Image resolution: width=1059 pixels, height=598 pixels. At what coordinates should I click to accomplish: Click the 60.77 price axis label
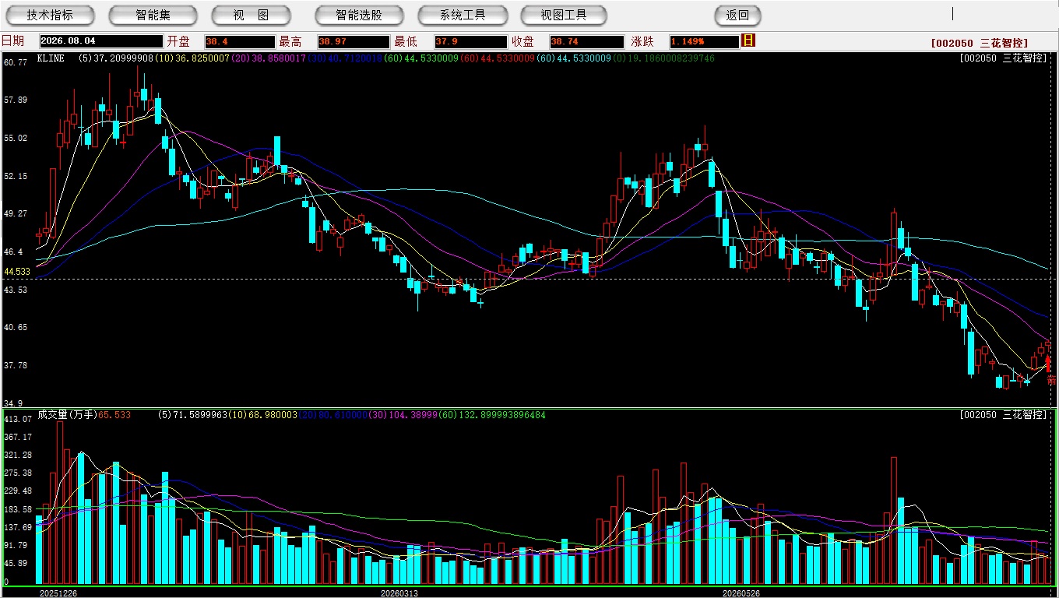[16, 62]
